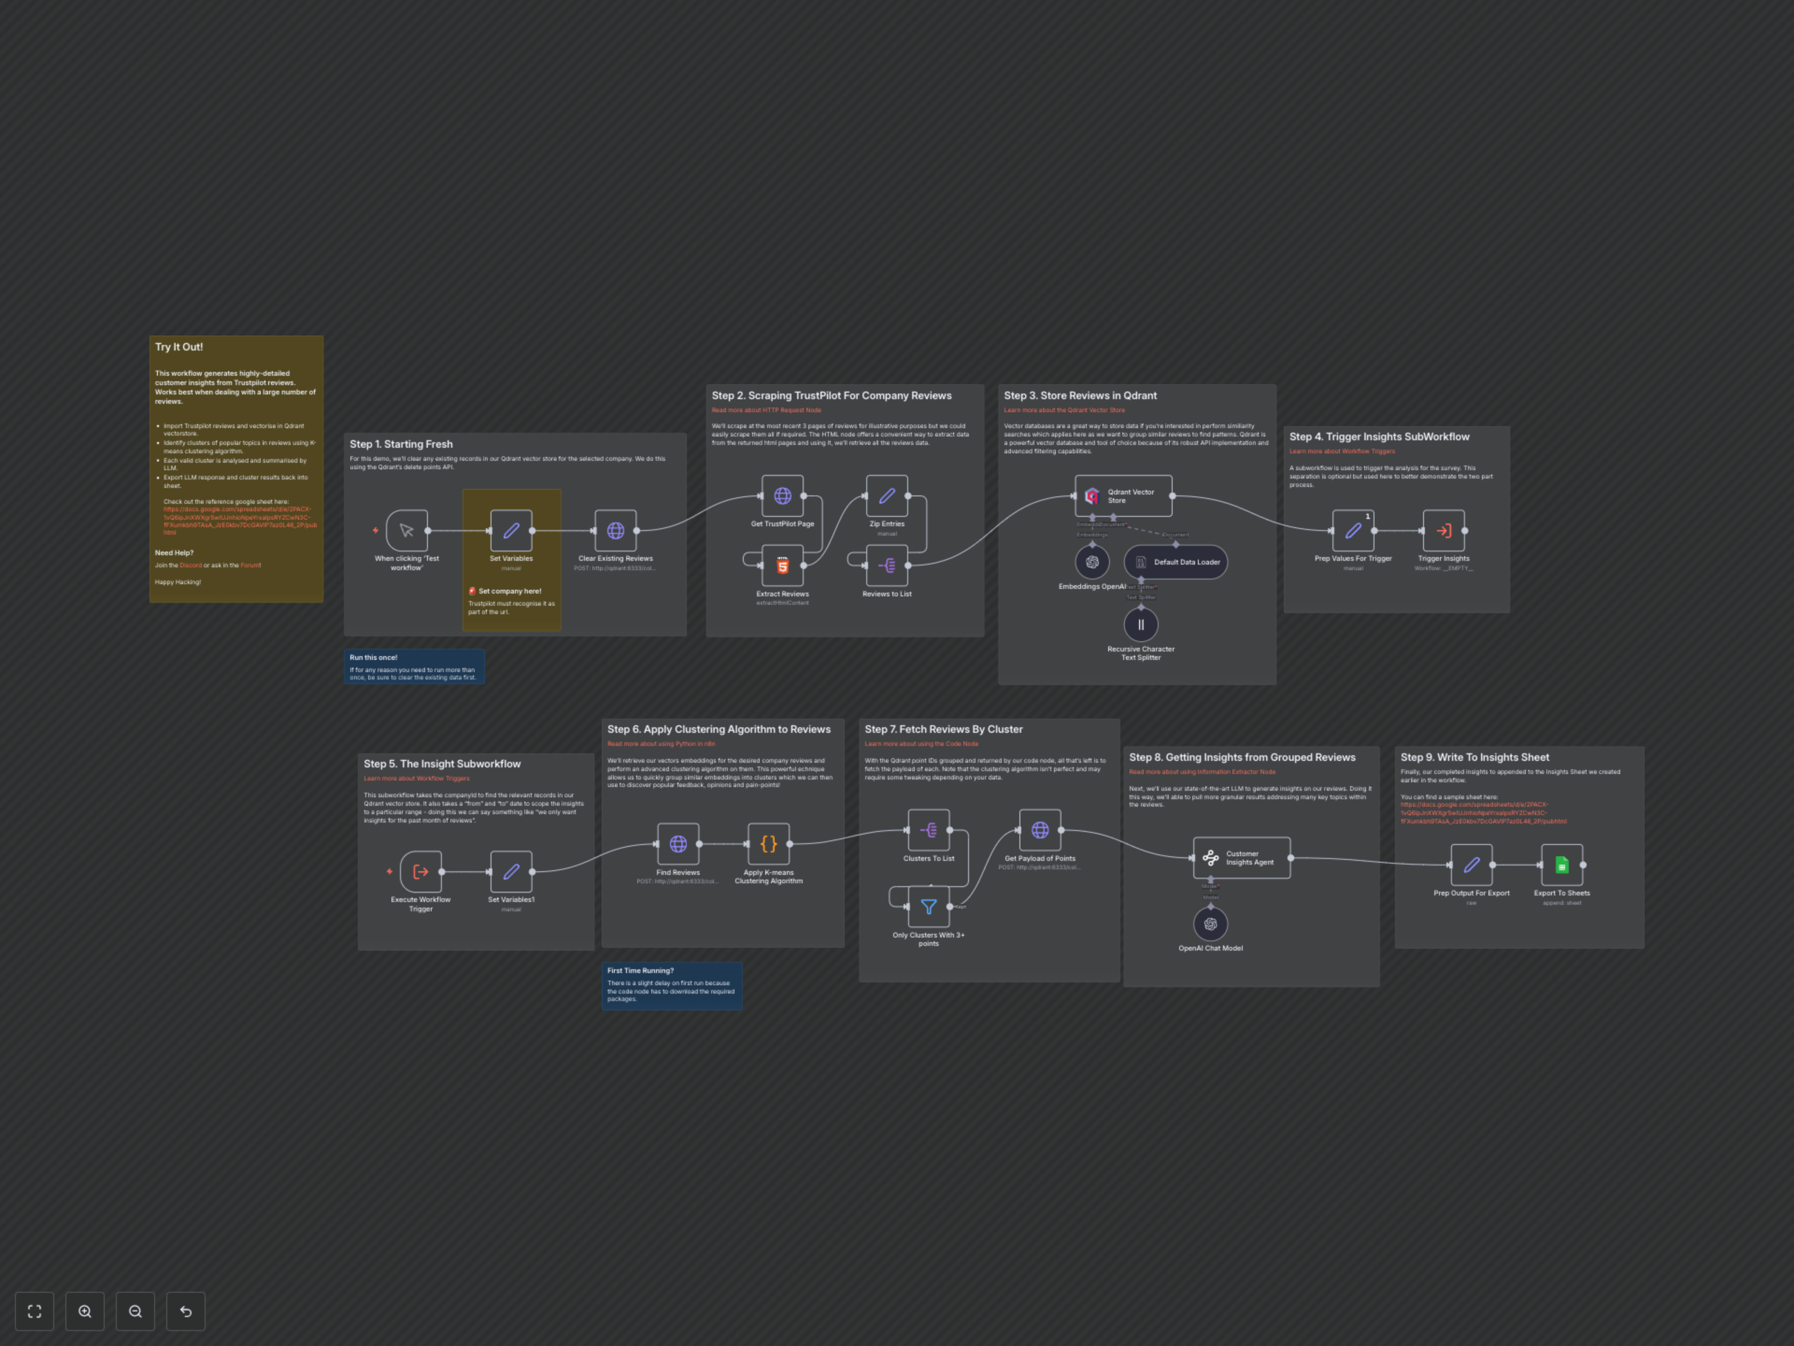
Task: Select the Customer Insights Agent node
Action: pos(1243,858)
